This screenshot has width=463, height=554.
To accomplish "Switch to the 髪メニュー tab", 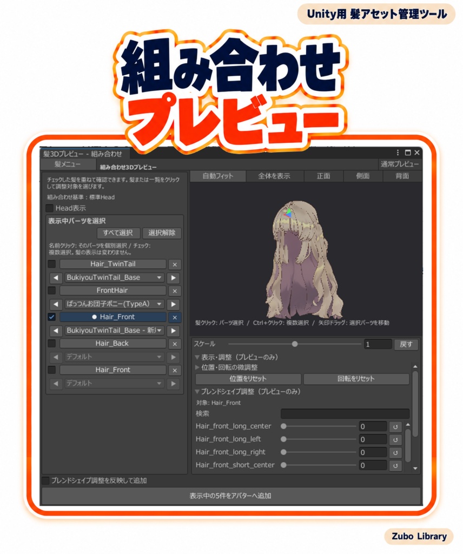I will (68, 164).
